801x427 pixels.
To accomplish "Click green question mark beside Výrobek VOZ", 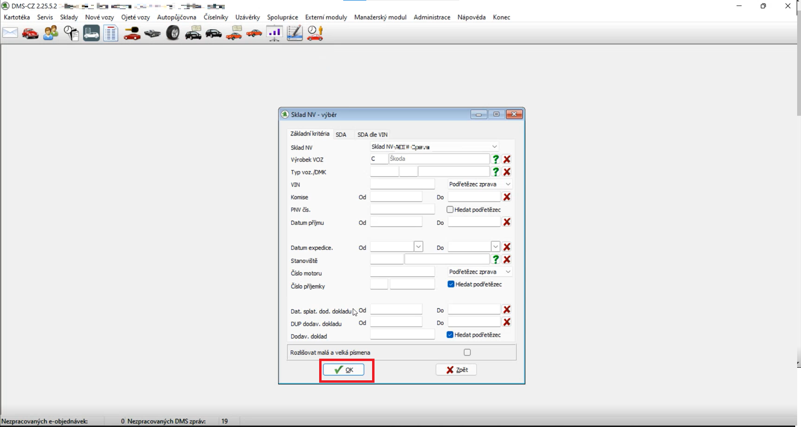I will tap(495, 159).
